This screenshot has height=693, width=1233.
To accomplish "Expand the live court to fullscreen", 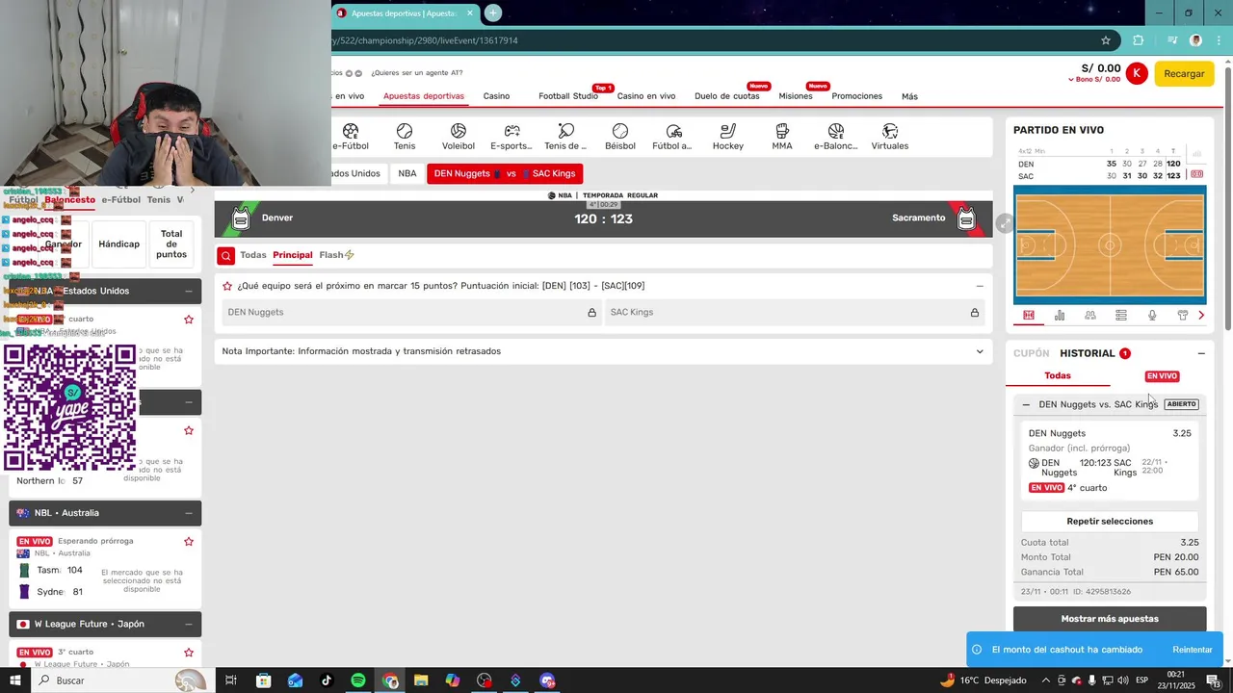I will 1004,223.
